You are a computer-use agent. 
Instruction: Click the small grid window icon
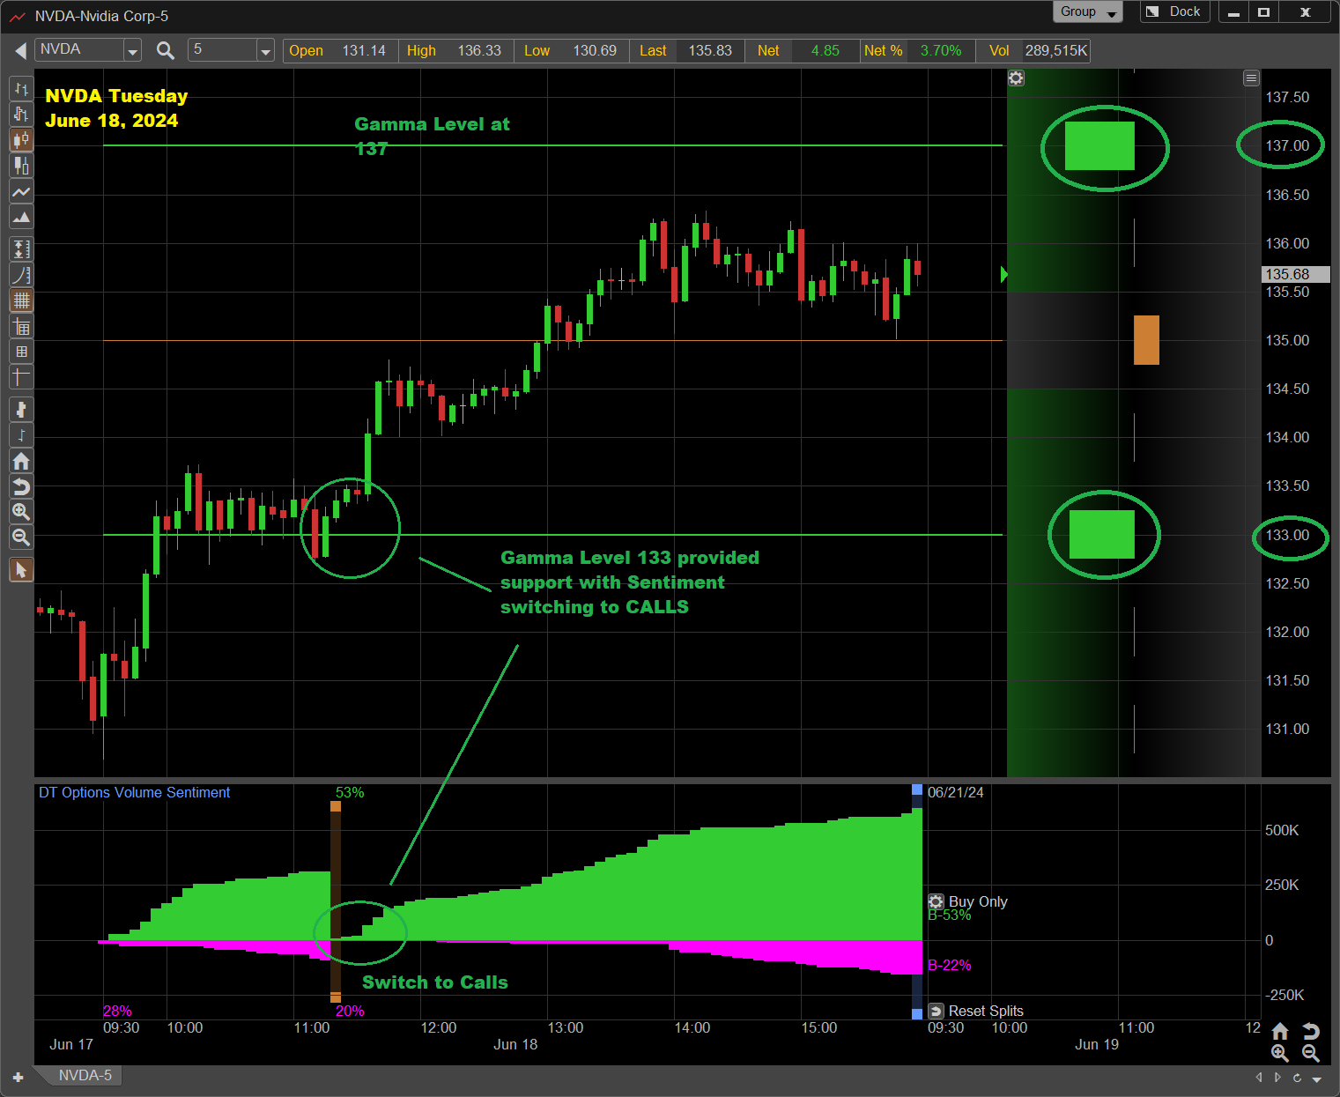click(x=21, y=352)
